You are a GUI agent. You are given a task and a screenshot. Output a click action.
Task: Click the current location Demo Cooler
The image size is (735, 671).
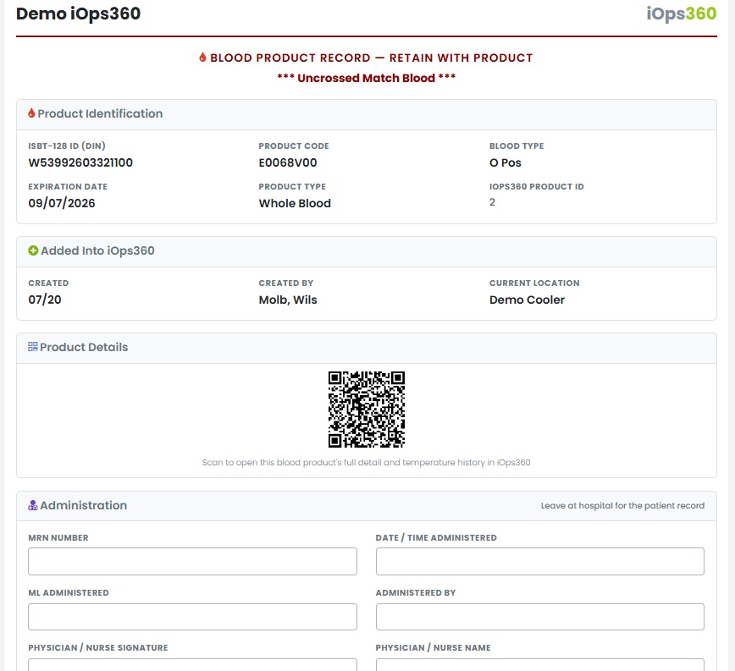click(527, 300)
